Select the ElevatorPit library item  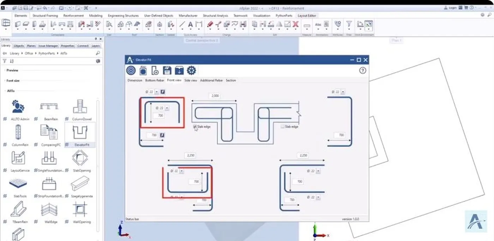pos(80,135)
